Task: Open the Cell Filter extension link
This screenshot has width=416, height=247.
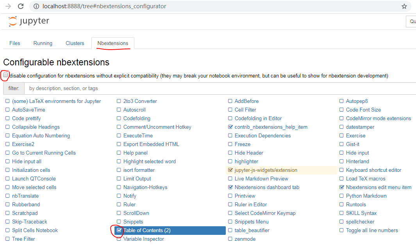Action: tap(245, 110)
